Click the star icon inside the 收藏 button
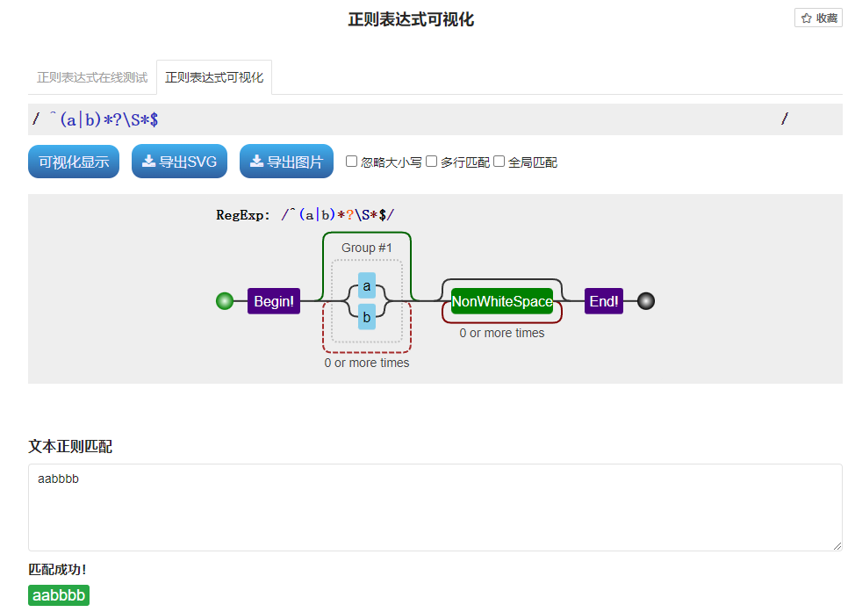Screen dimensions: 855x612 tap(807, 17)
